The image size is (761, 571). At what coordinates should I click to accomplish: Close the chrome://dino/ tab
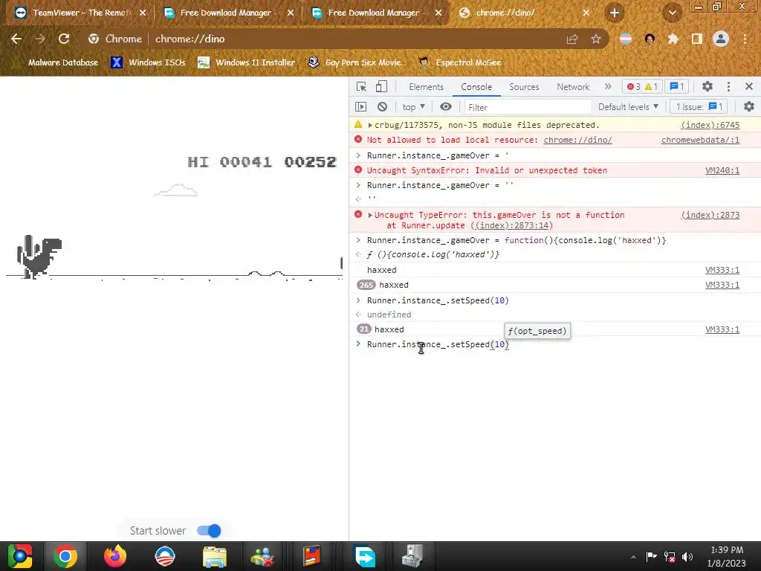586,13
